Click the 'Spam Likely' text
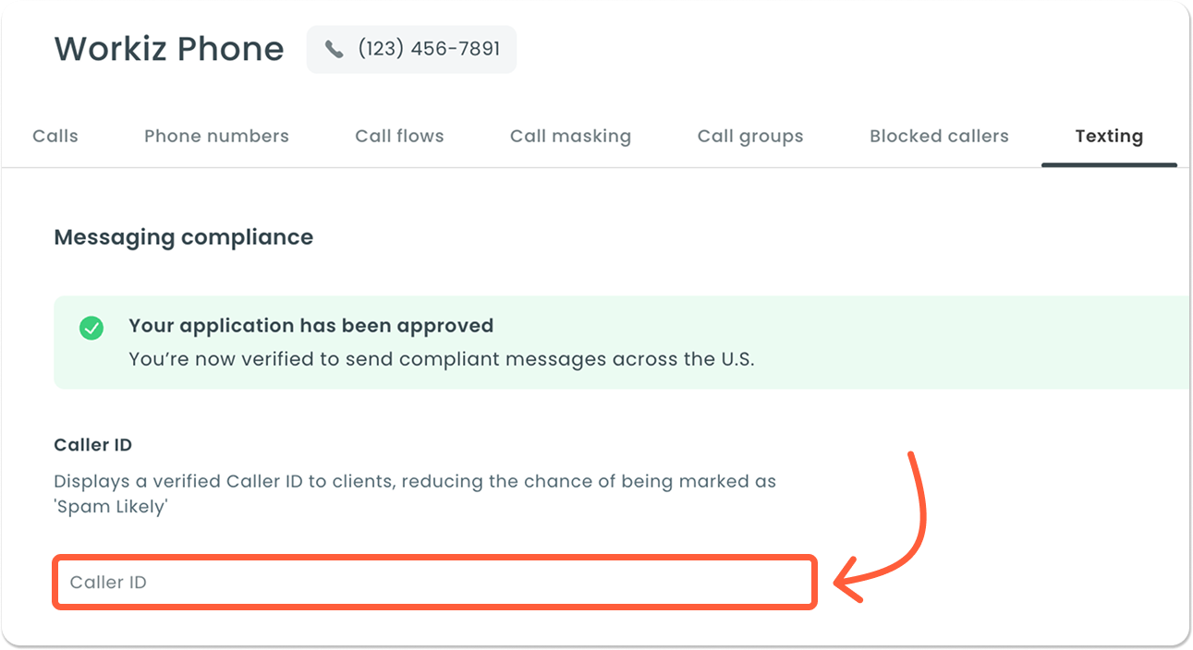Screen dimensions: 1193x650 coord(110,508)
